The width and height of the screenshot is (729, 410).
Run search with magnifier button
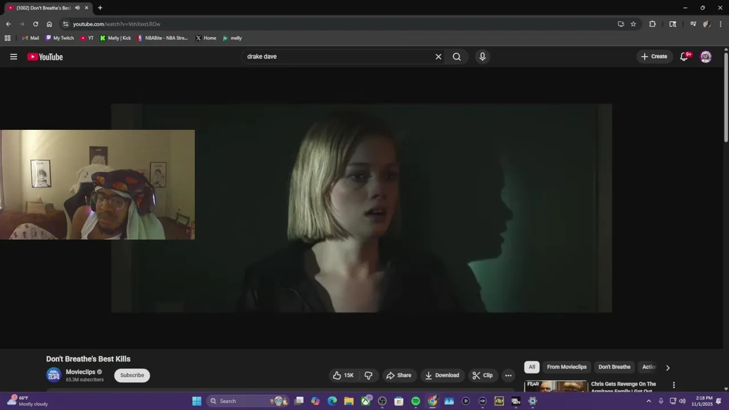(457, 56)
